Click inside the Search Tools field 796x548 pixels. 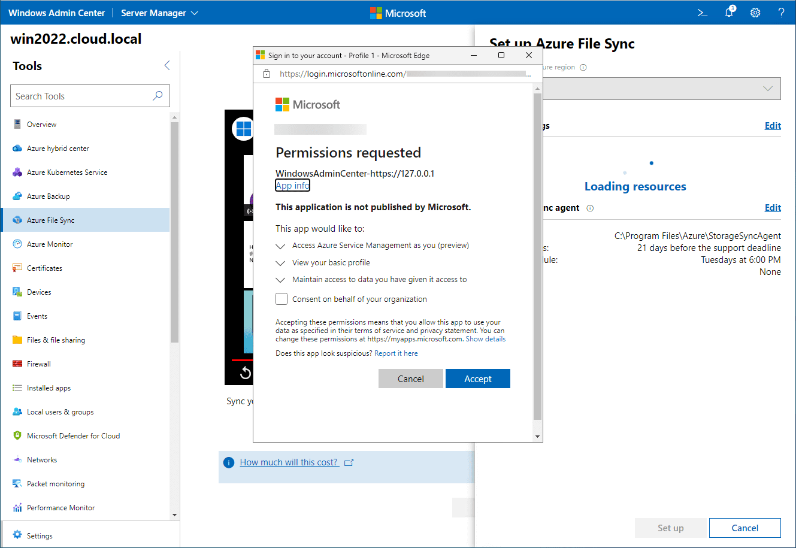[84, 96]
